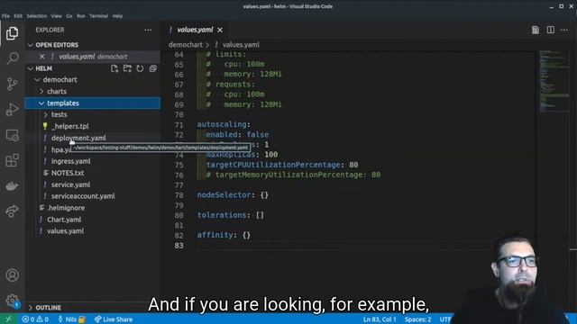The width and height of the screenshot is (577, 324).
Task: Open the Manage gear icon
Action: point(12,301)
